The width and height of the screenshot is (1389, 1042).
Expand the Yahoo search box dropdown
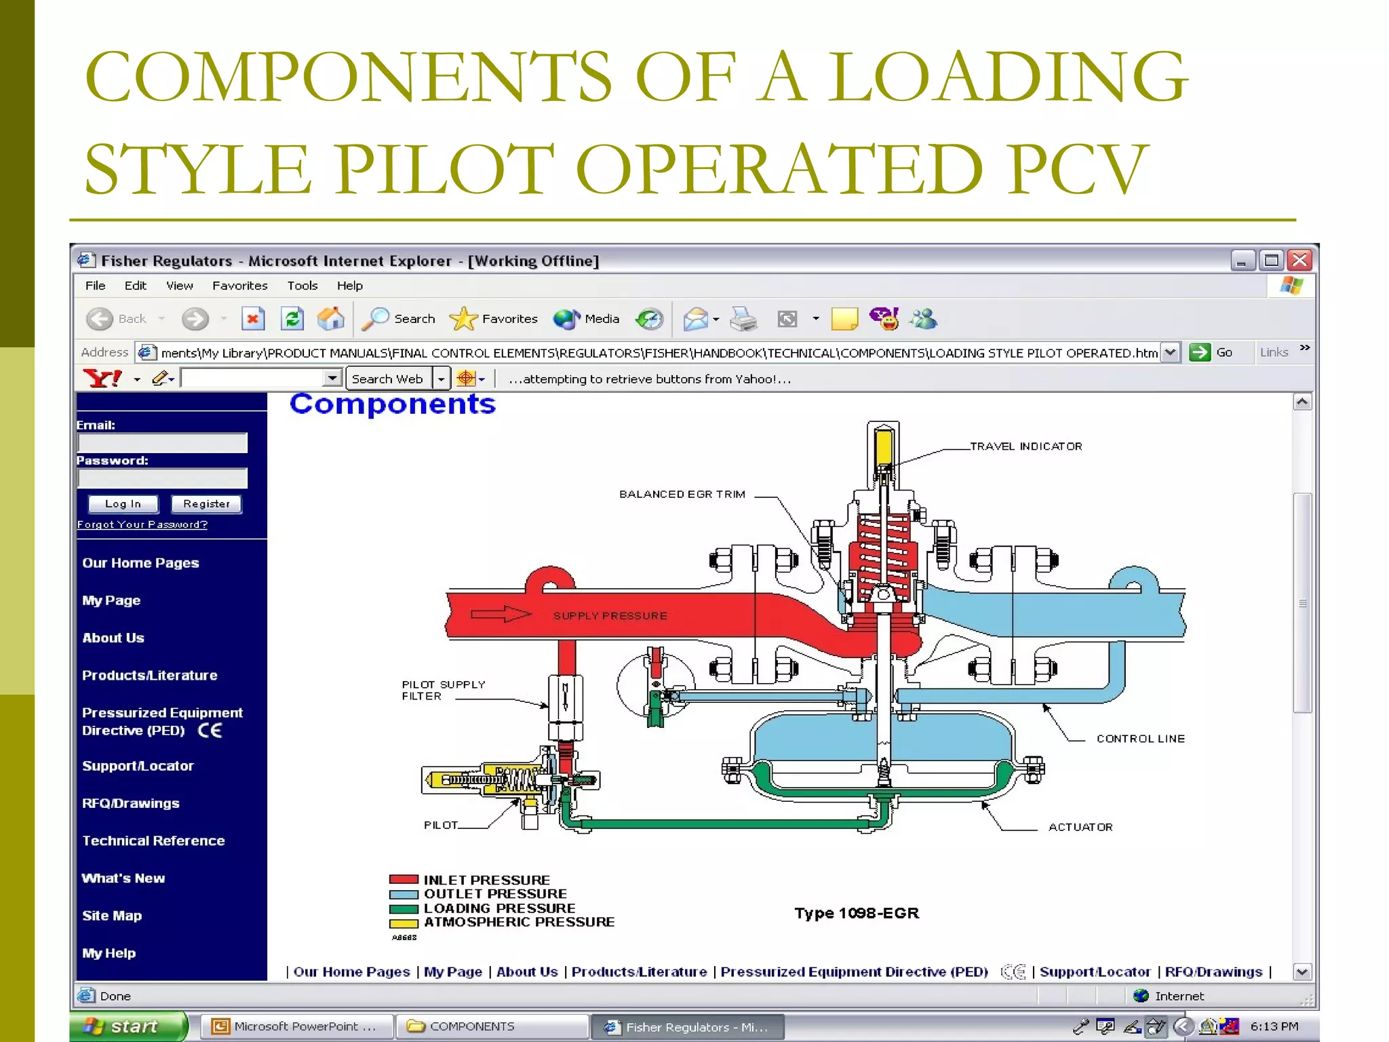click(332, 379)
